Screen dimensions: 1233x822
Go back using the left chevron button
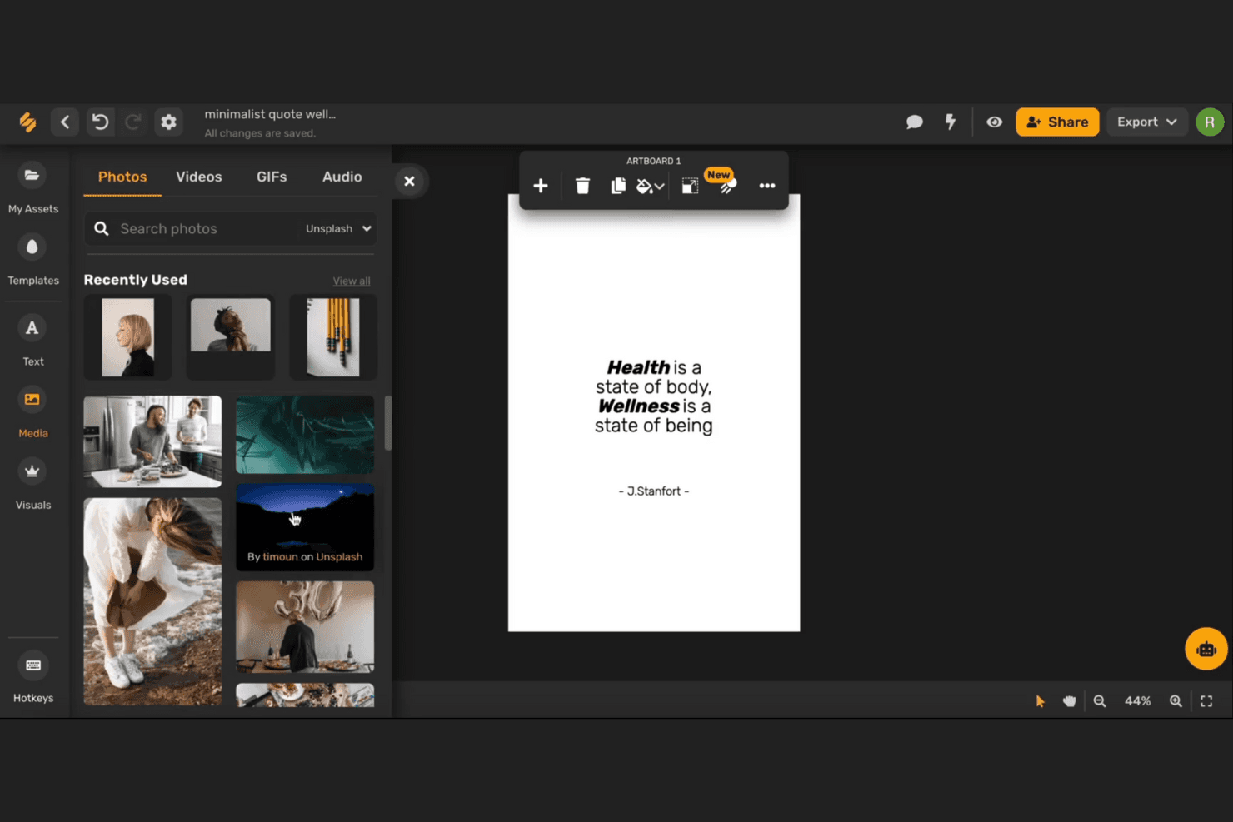point(65,122)
